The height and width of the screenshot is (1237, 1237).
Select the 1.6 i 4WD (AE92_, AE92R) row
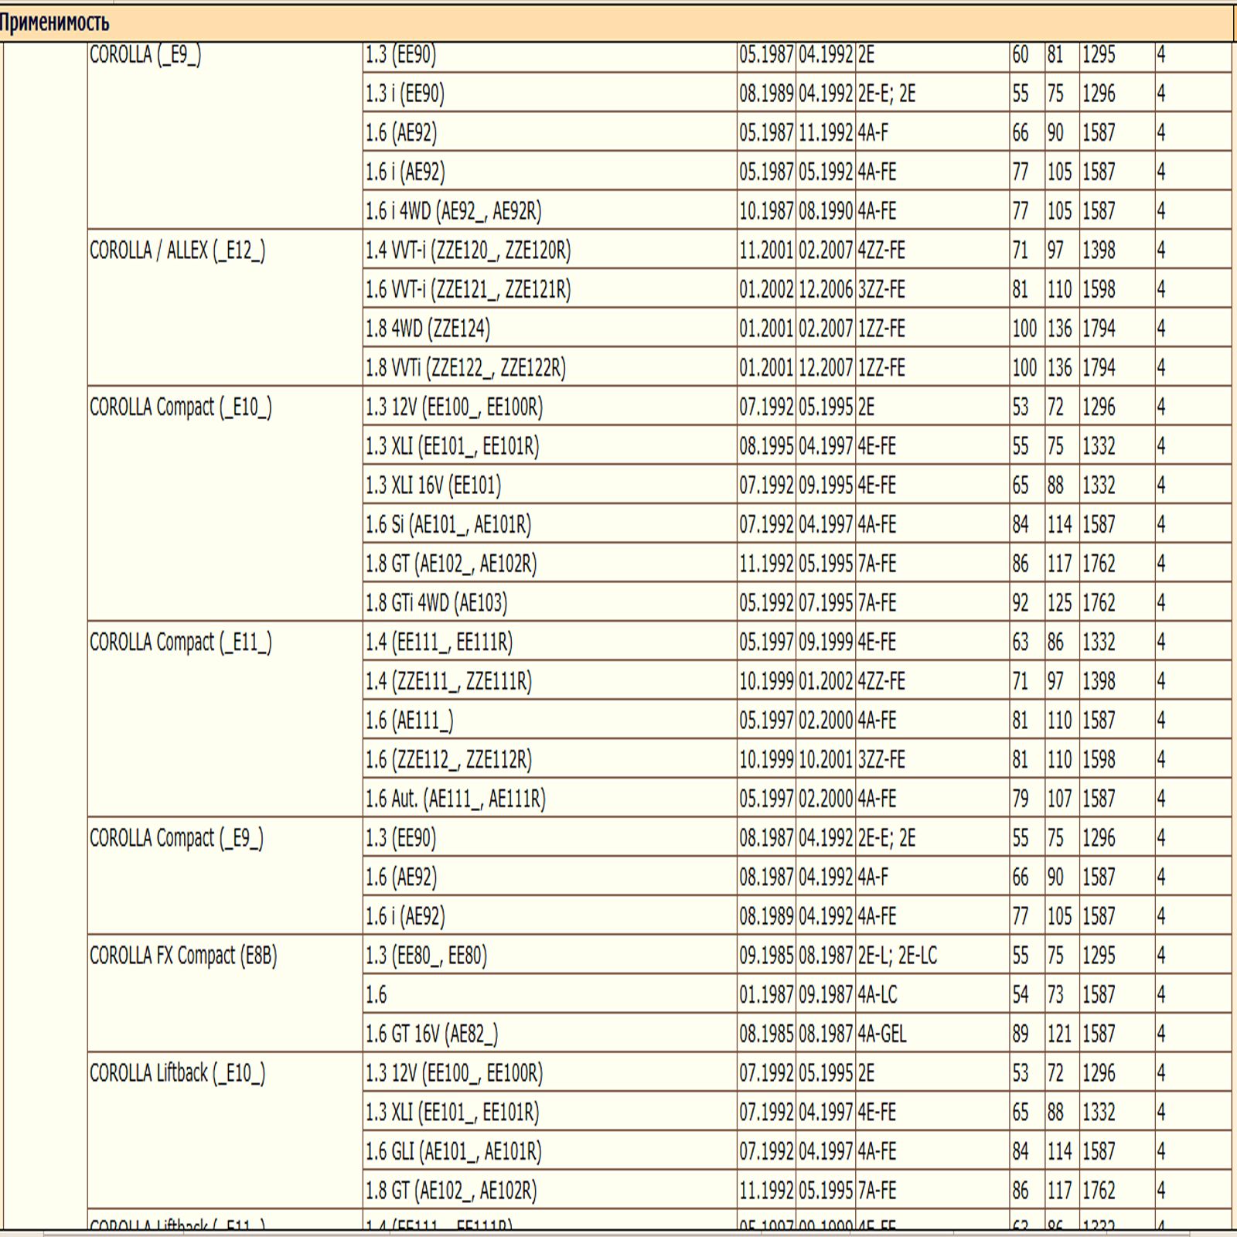[x=453, y=211]
